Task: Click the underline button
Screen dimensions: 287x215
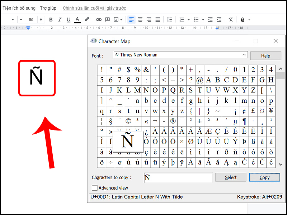Action: (x=68, y=20)
